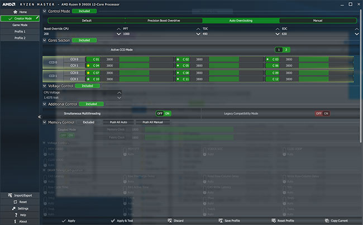Viewport: 363px width, 225px height.
Task: Increase EDC value
Action: pyautogui.click(x=357, y=29)
